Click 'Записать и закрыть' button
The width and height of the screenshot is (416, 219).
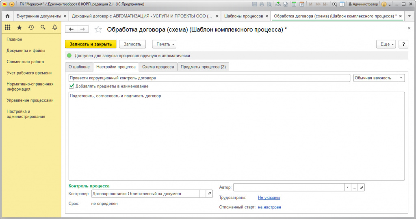pos(91,44)
